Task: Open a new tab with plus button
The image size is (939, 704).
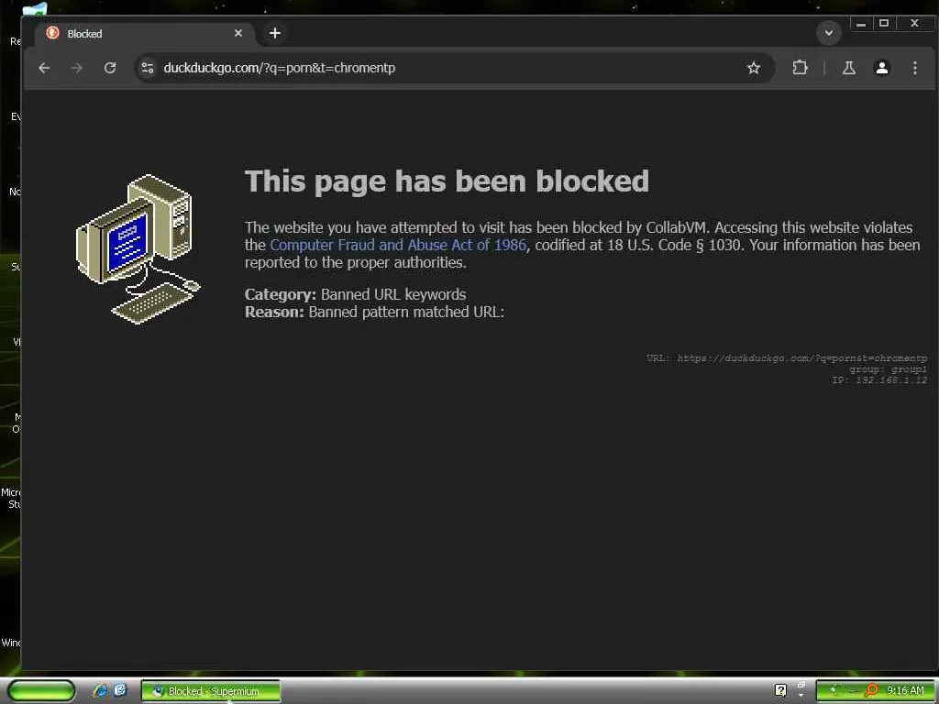Action: point(275,34)
